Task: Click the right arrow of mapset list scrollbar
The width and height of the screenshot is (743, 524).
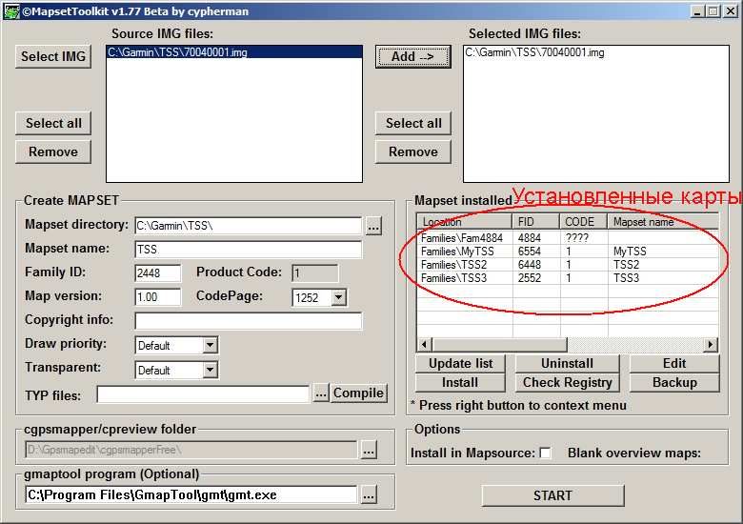Action: click(x=710, y=345)
